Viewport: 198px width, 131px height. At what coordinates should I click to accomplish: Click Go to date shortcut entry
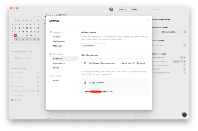[169, 69]
